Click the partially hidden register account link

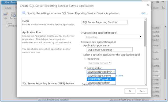(x=119, y=76)
